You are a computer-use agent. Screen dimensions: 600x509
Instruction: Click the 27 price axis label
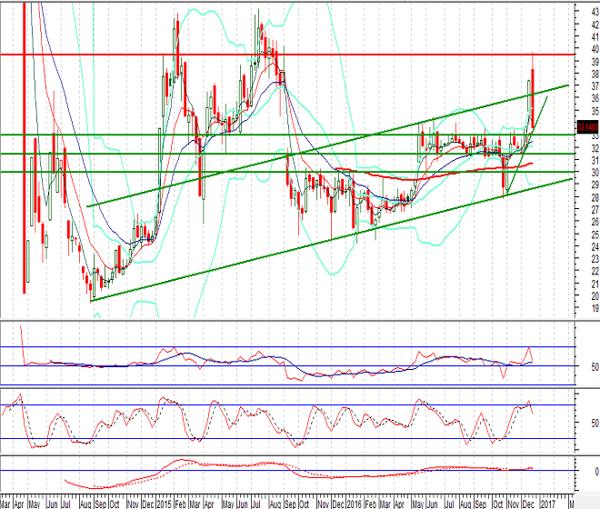tap(595, 210)
